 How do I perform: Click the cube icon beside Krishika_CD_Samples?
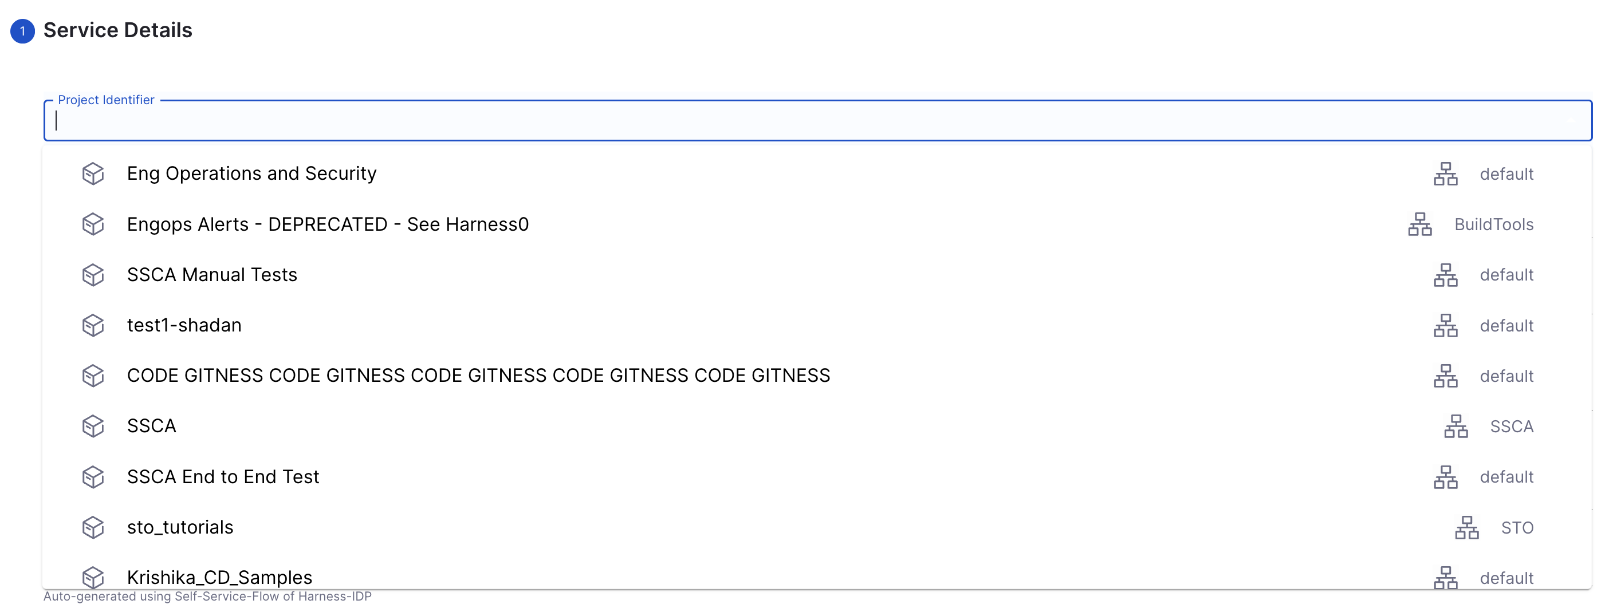93,576
